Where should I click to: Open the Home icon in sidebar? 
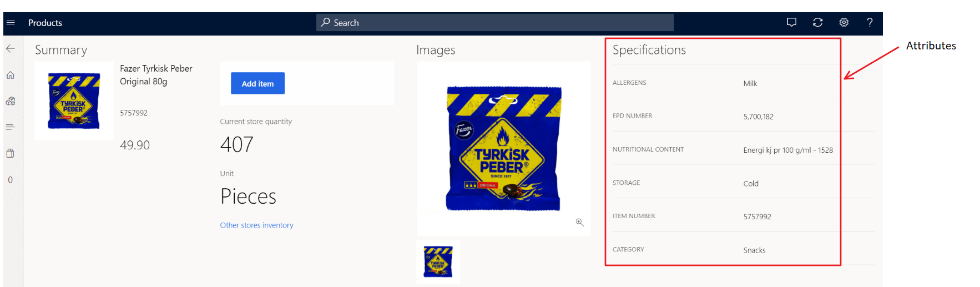coord(11,75)
